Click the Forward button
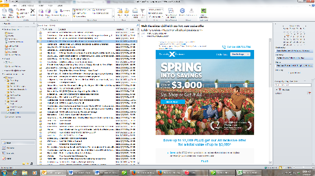 [55, 13]
